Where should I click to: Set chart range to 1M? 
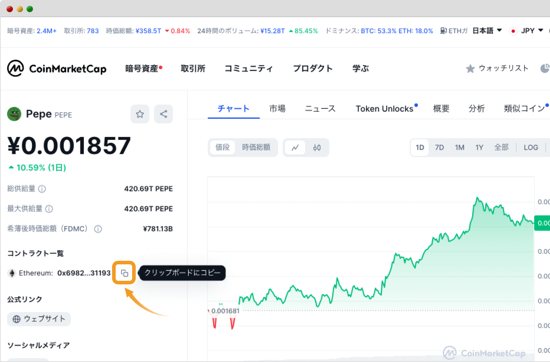459,147
